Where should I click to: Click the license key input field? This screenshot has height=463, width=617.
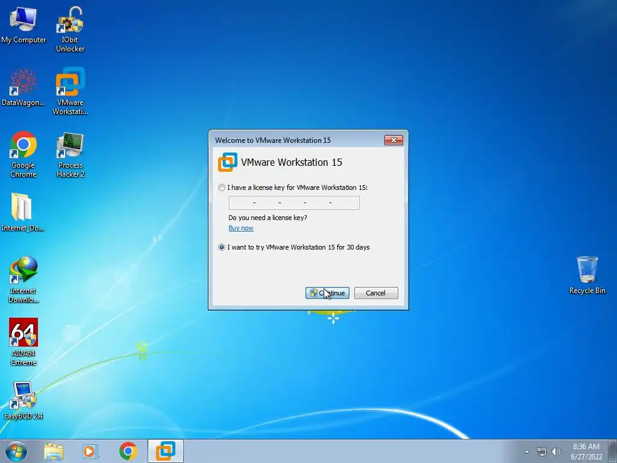(294, 203)
